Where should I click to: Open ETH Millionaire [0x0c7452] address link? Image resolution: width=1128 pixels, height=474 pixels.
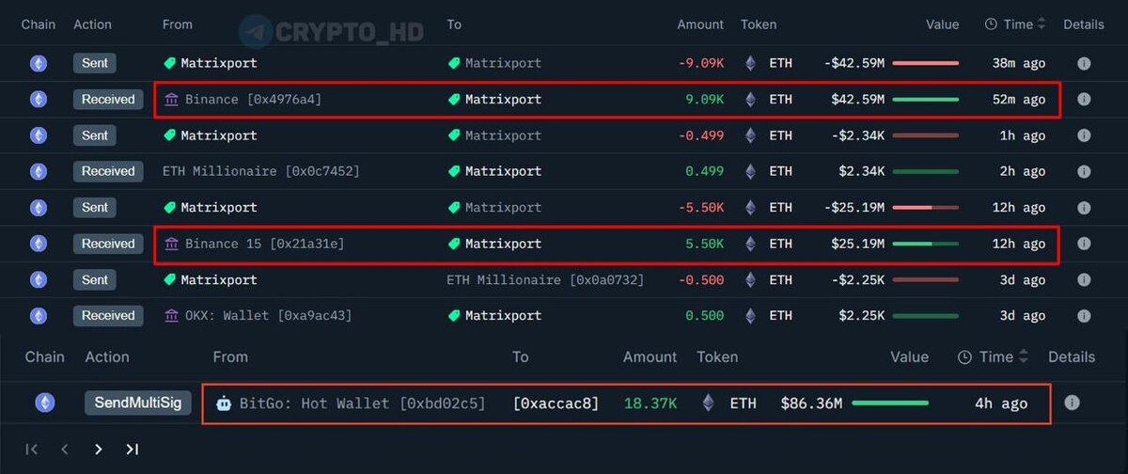tap(261, 171)
